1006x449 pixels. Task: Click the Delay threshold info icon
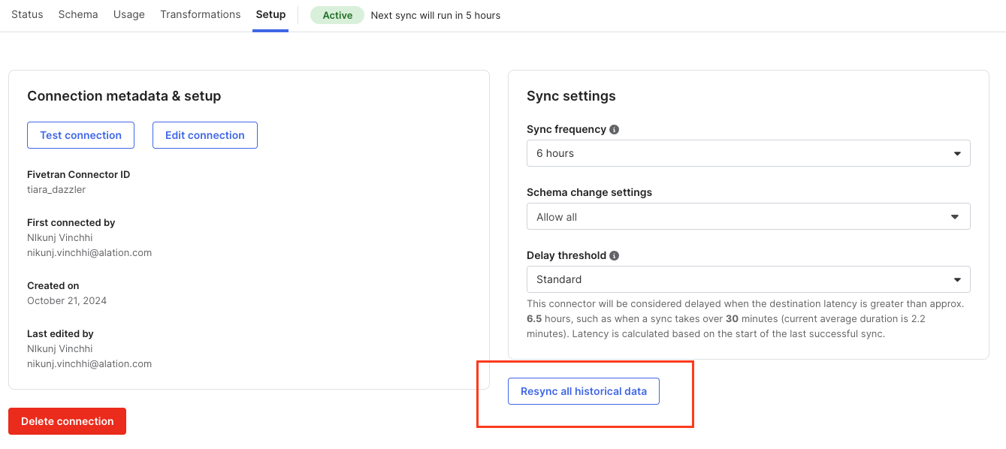click(614, 256)
